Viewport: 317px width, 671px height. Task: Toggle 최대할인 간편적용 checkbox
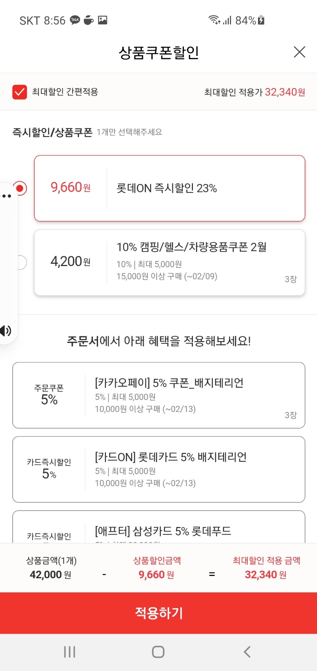20,92
